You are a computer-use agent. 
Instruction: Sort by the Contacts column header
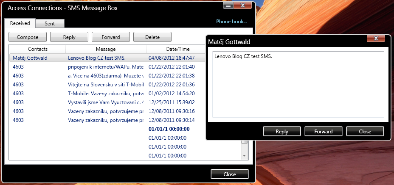tap(37, 50)
